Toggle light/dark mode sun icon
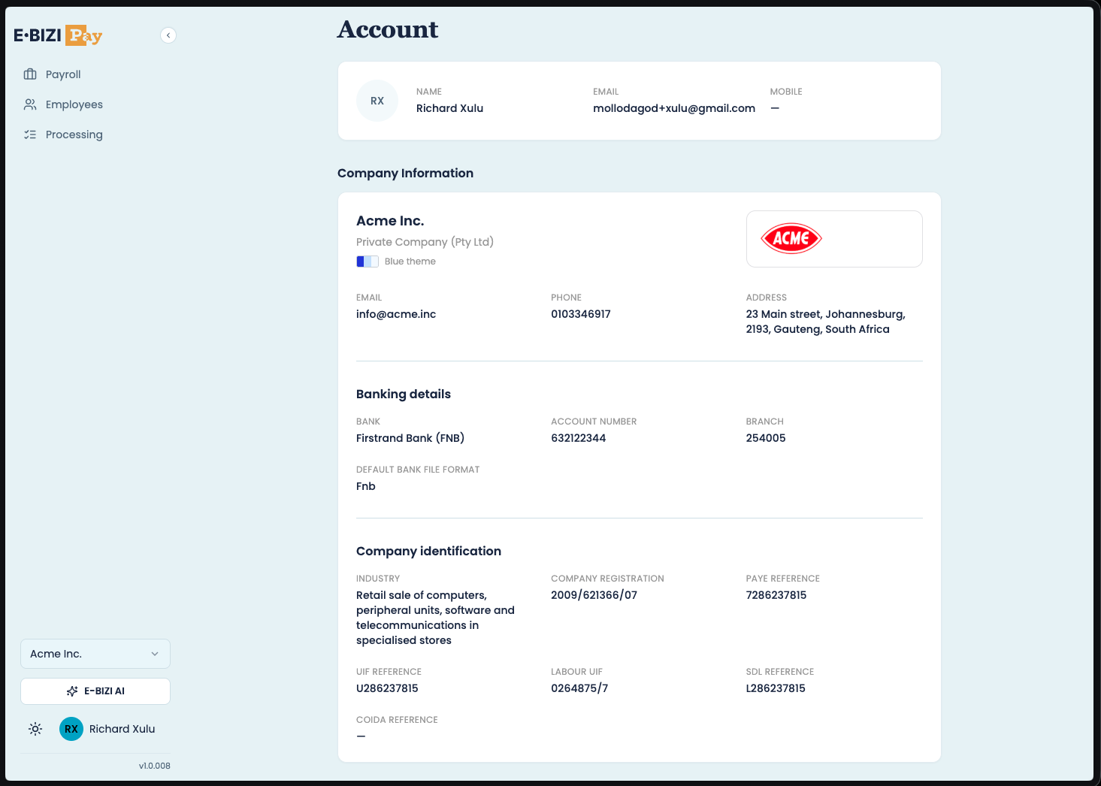This screenshot has height=786, width=1101. click(35, 729)
